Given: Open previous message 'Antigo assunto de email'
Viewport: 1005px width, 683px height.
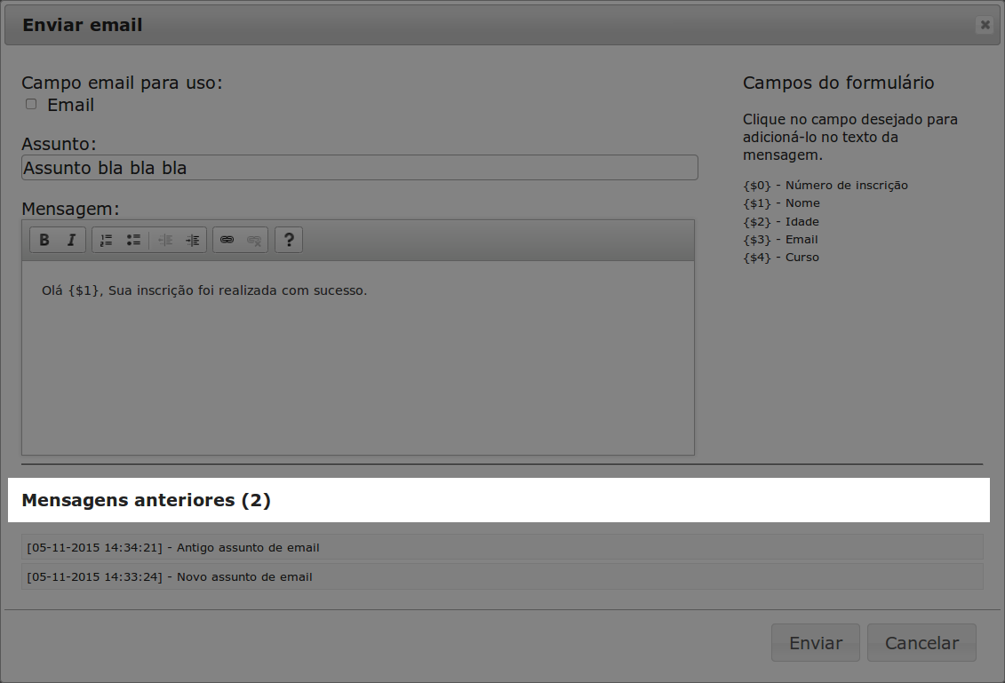Looking at the screenshot, I should click(x=502, y=547).
